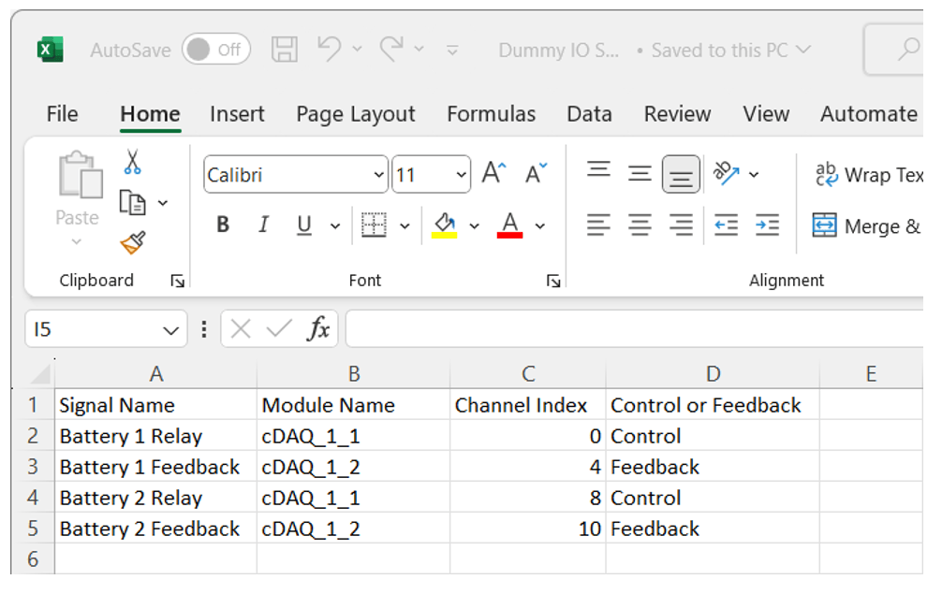Undo the last action
Viewport: 942px width, 594px height.
tap(330, 48)
